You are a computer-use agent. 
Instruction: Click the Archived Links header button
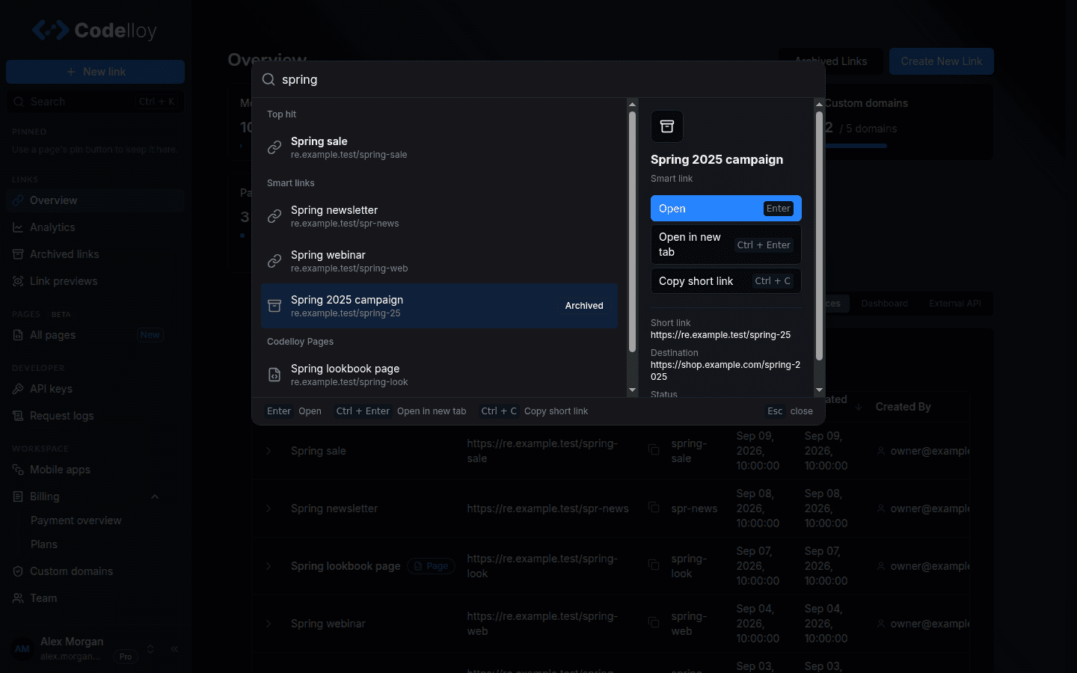pos(831,61)
